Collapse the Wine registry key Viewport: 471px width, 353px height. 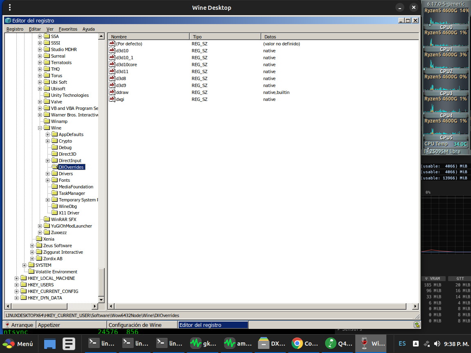[40, 128]
